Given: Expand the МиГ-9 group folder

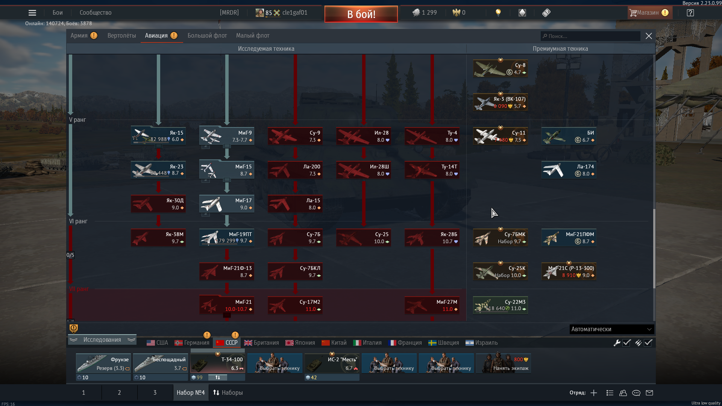Looking at the screenshot, I should (x=227, y=146).
